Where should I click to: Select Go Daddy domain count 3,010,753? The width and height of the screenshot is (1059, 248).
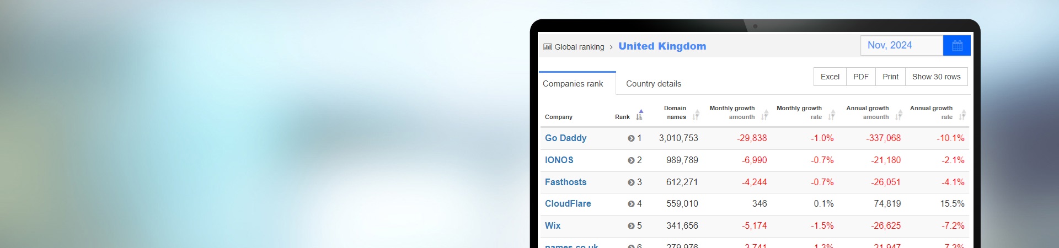click(x=678, y=138)
